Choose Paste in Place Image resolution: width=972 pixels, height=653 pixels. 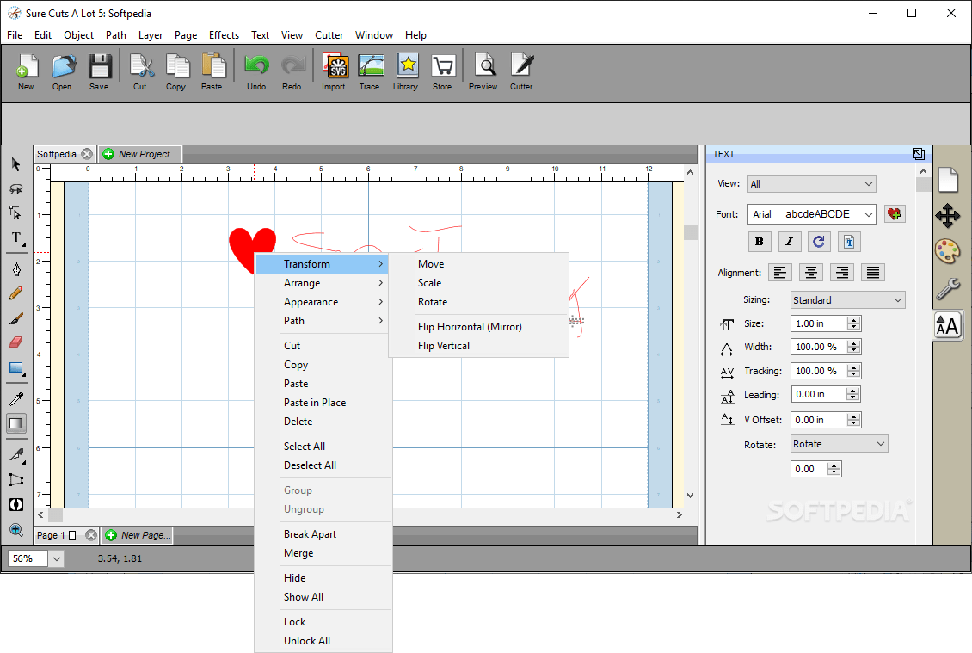point(315,403)
